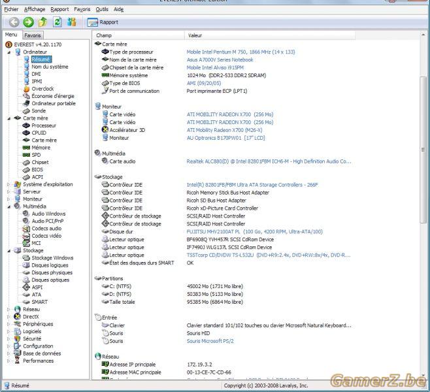
Task: Click the Refresh toolbar icon
Action: click(x=58, y=22)
